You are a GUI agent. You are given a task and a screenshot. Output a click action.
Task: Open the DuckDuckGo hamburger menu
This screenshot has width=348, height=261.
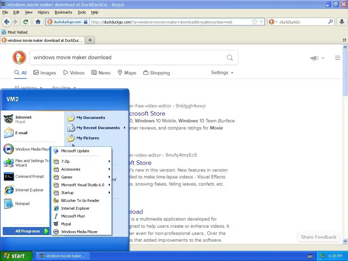tap(337, 58)
